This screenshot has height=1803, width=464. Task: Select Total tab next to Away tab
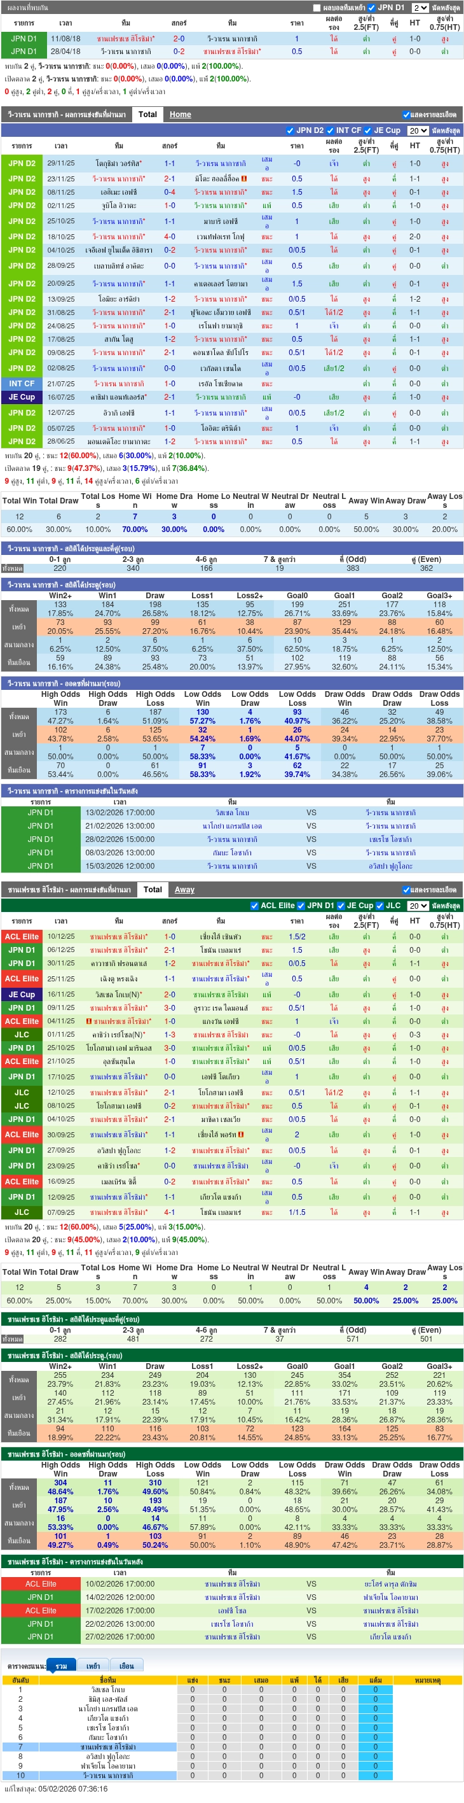[153, 890]
